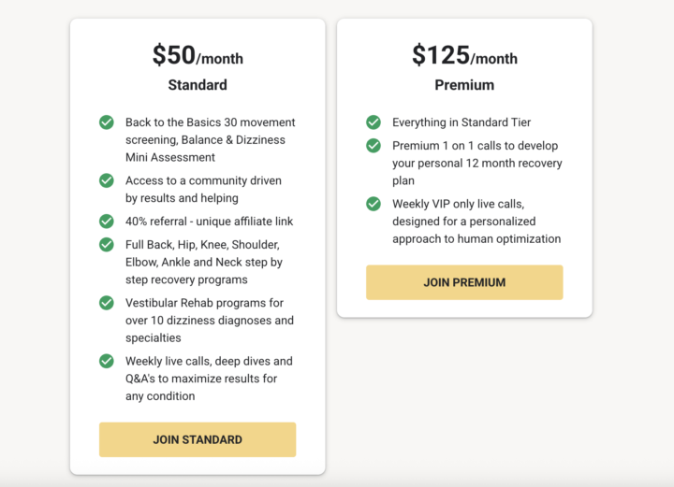
Task: Click checkmark beside 40% referral feature
Action: (107, 222)
